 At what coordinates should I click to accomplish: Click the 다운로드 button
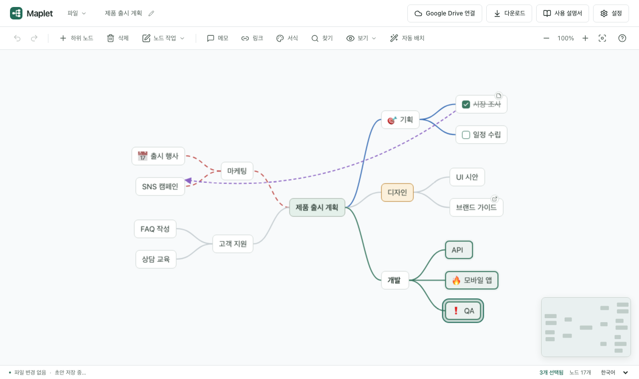[x=509, y=13]
